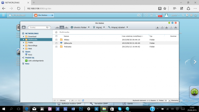The image size is (199, 112).
Task: Click the browser reload button
Action: (19, 9)
